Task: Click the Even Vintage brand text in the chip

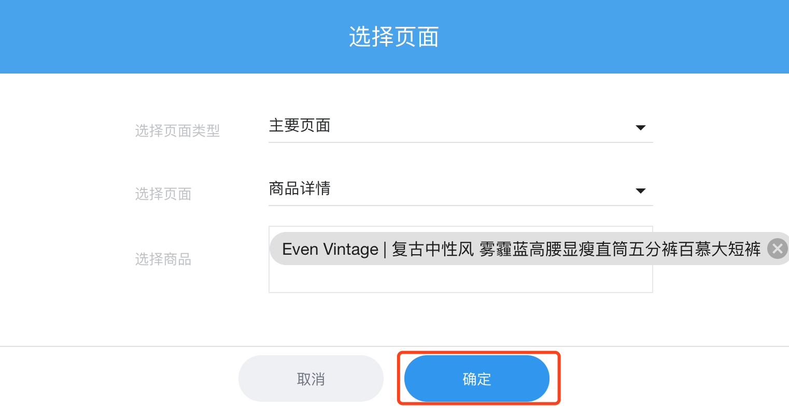Action: (330, 249)
